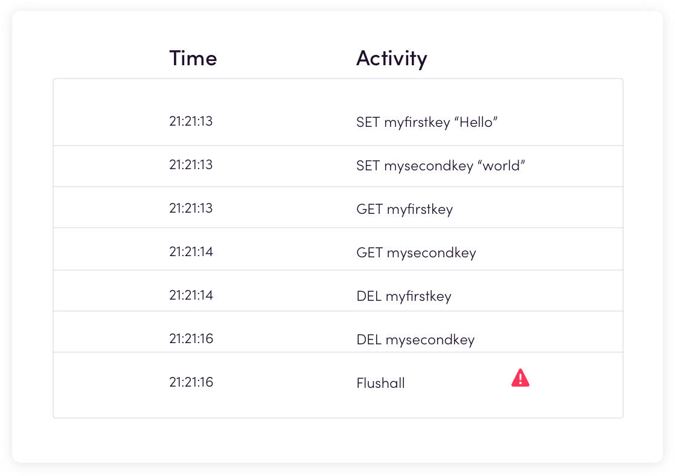Image resolution: width=675 pixels, height=476 pixels.
Task: Click the SET myfirstkey "Hello" entry
Action: pos(427,123)
